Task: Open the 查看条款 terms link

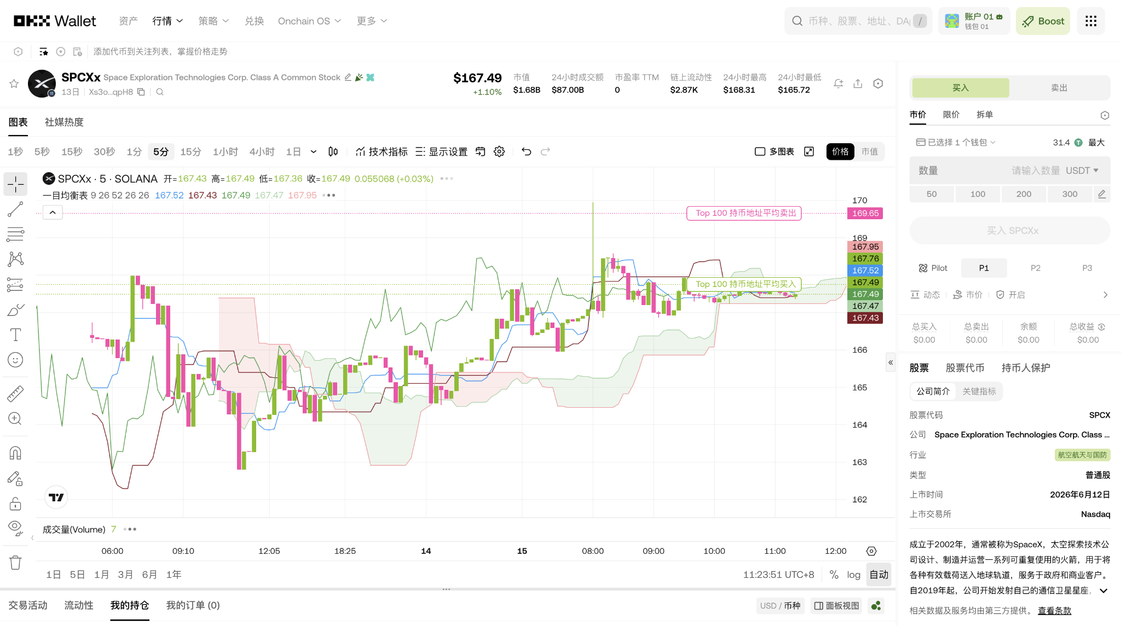Action: (1054, 611)
